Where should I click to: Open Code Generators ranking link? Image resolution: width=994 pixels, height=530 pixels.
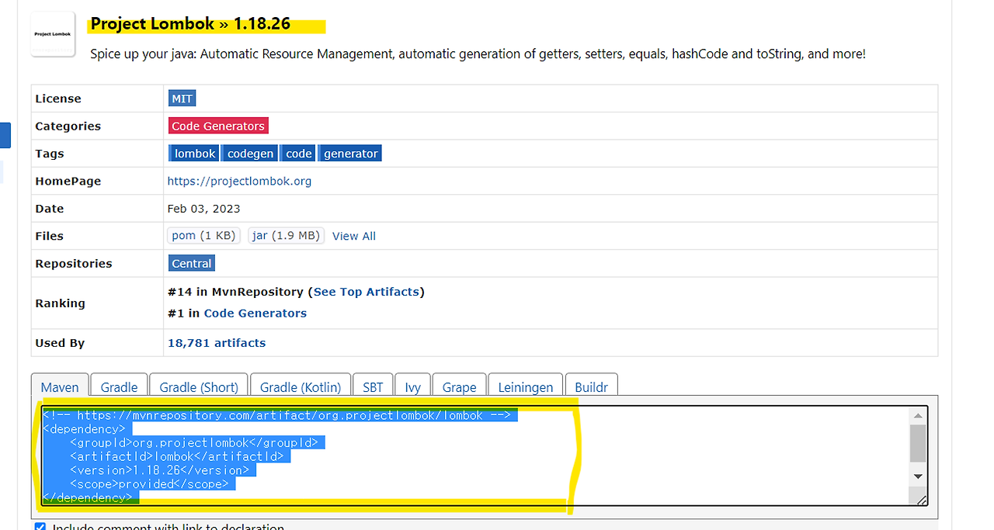click(x=255, y=313)
